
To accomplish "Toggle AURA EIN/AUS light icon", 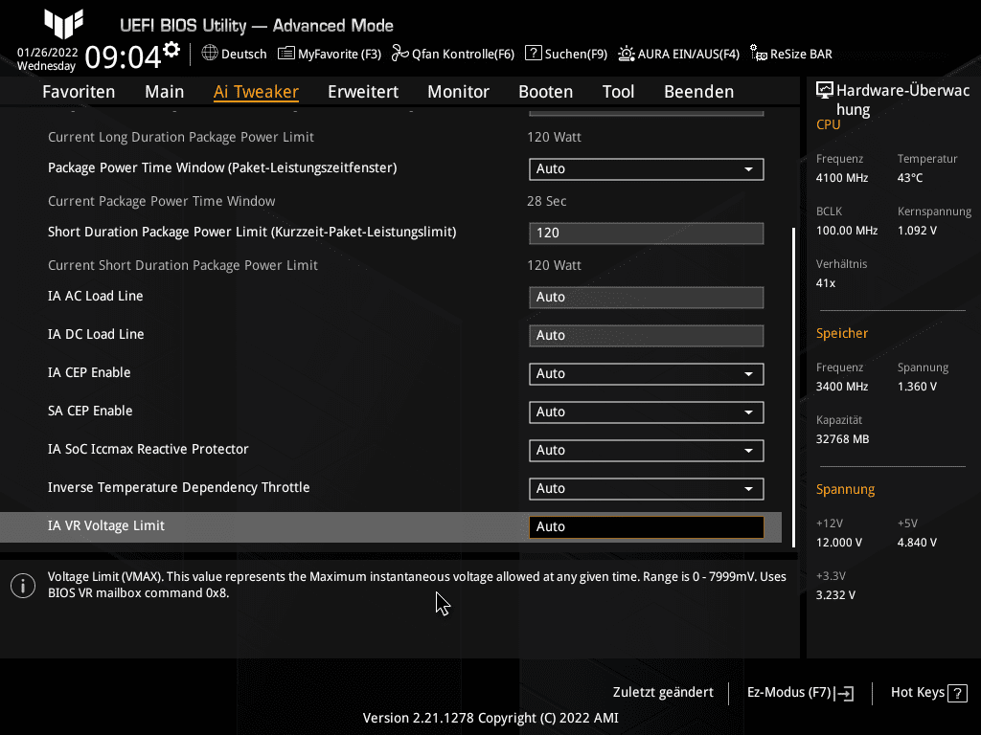I will (x=627, y=54).
